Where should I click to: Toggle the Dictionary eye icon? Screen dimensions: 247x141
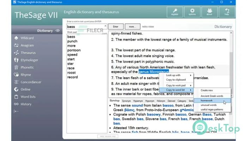pos(58,31)
